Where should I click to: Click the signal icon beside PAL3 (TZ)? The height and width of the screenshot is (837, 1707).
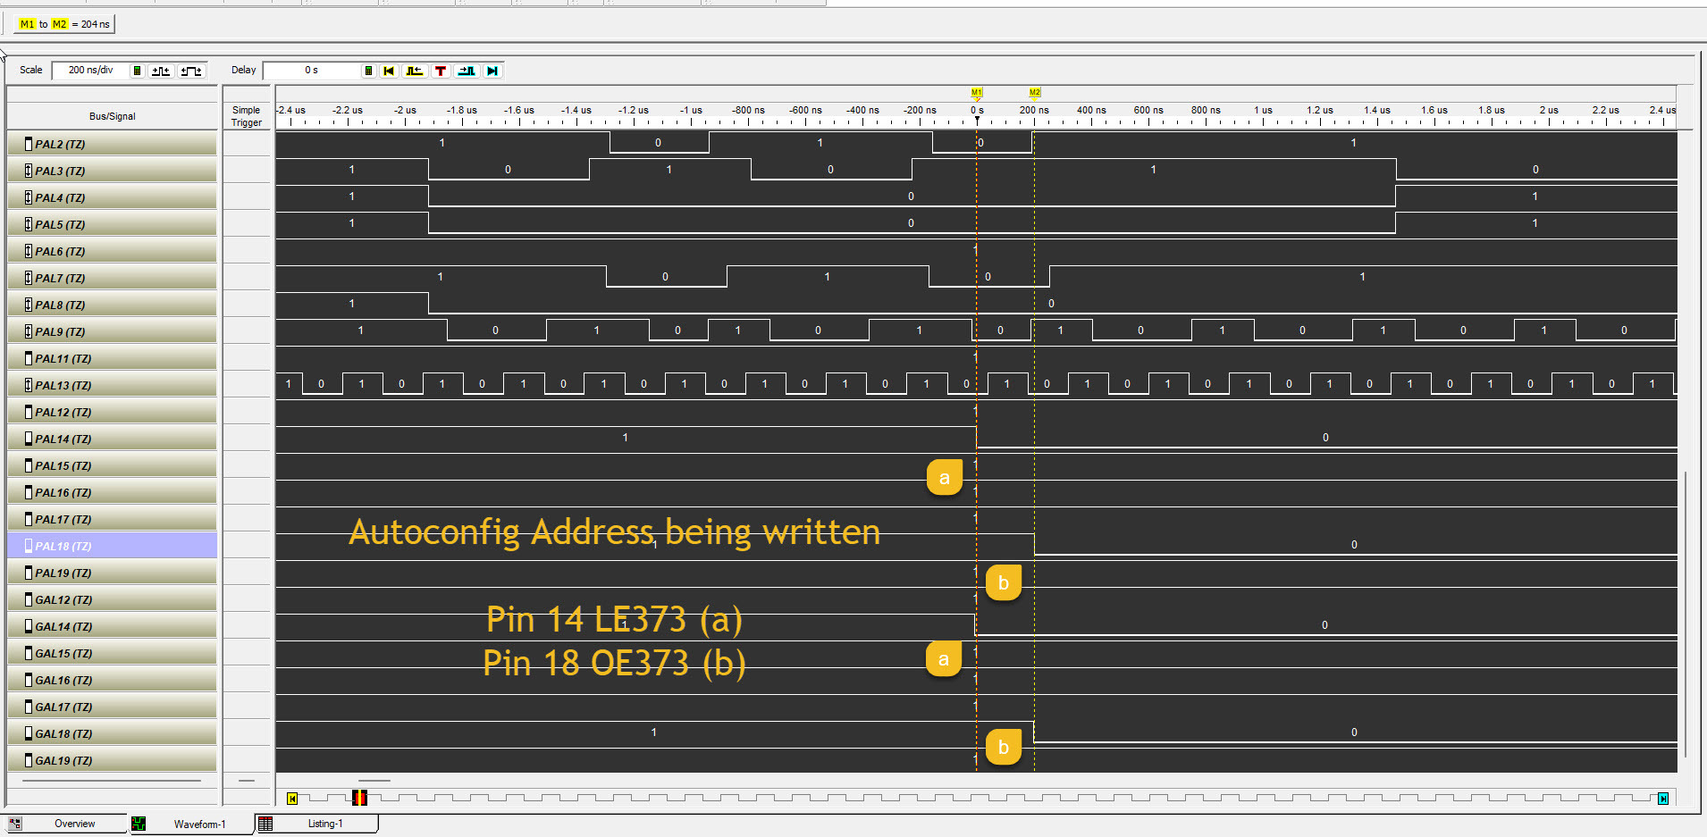click(x=29, y=171)
